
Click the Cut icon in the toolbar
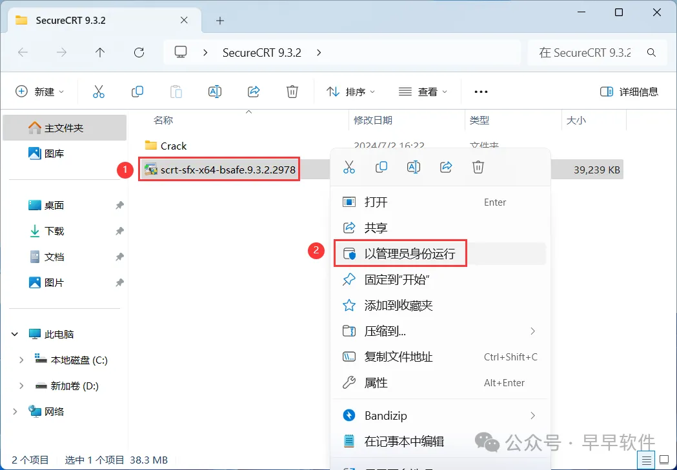(99, 92)
